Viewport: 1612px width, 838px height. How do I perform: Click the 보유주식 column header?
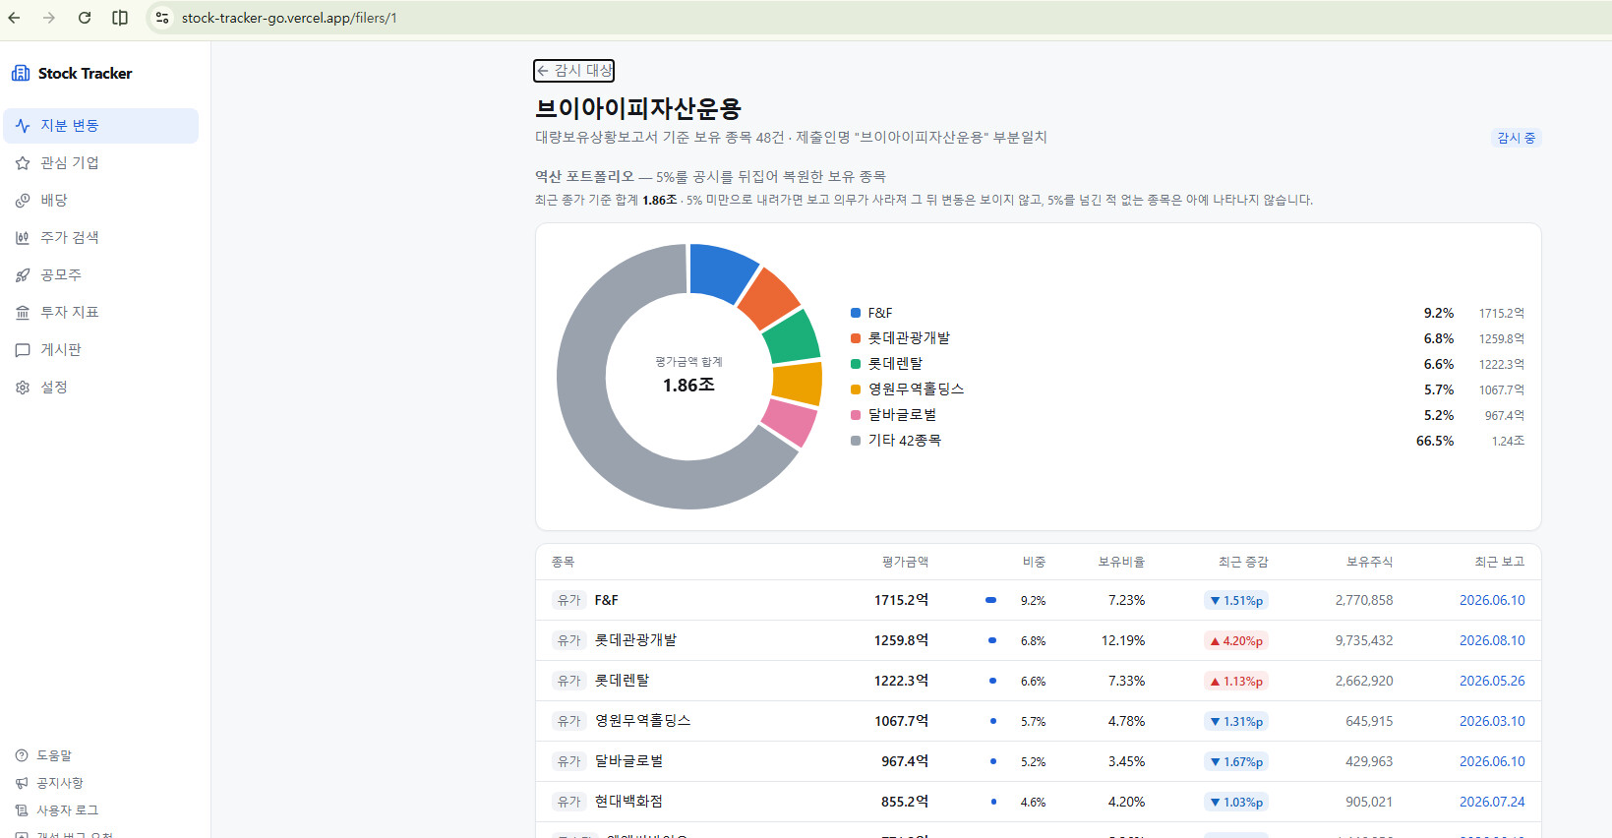coord(1369,562)
